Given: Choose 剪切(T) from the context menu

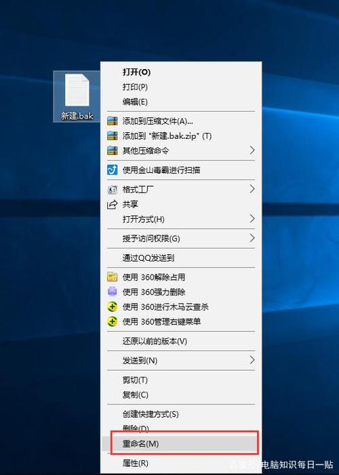Looking at the screenshot, I should click(x=181, y=380).
